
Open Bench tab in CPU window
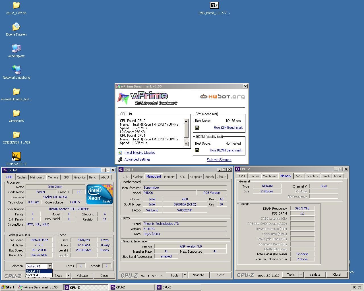(x=93, y=177)
